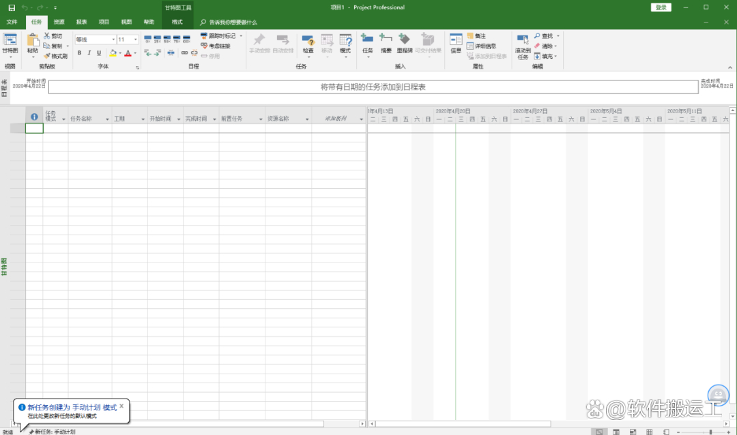
Task: Insert a summary task
Action: 386,42
